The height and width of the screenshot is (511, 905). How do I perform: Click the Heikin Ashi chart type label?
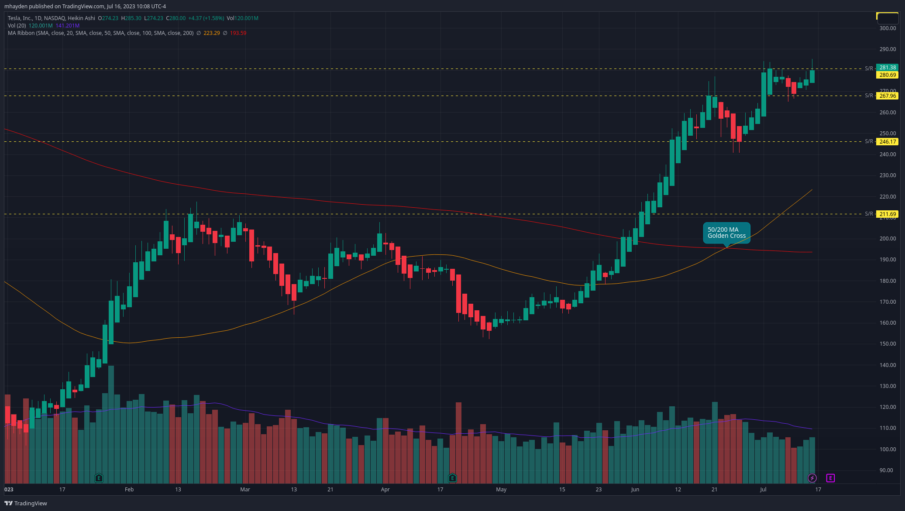pos(82,18)
